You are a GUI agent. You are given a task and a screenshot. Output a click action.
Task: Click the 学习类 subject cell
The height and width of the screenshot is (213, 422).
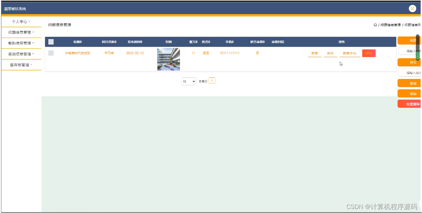pos(109,53)
